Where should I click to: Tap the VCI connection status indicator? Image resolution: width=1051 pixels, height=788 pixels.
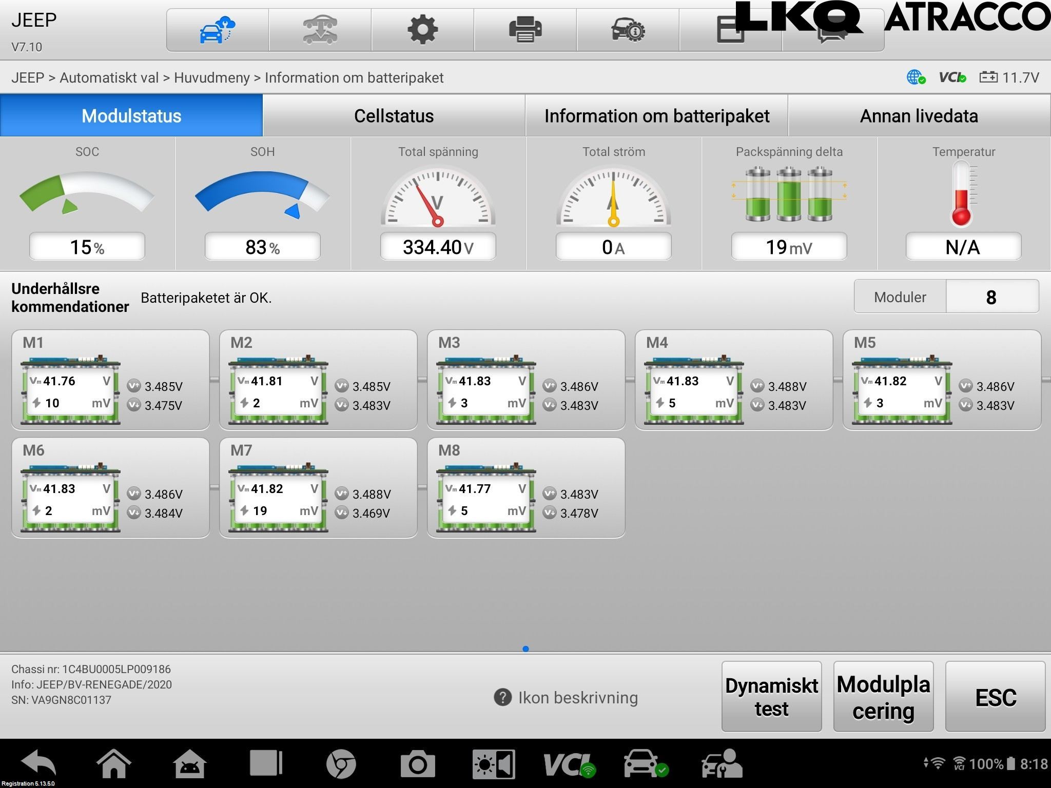(952, 77)
